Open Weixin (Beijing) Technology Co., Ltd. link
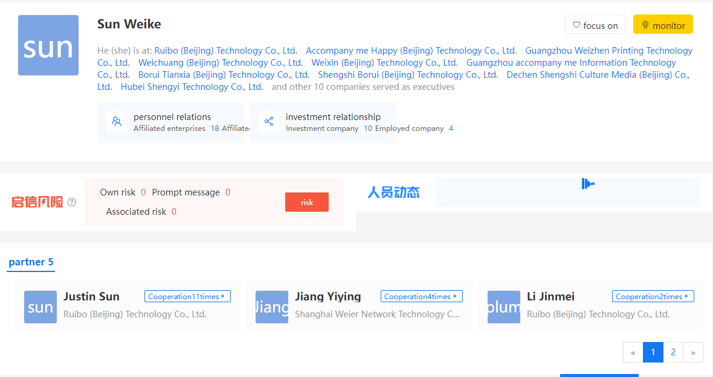 click(x=385, y=63)
